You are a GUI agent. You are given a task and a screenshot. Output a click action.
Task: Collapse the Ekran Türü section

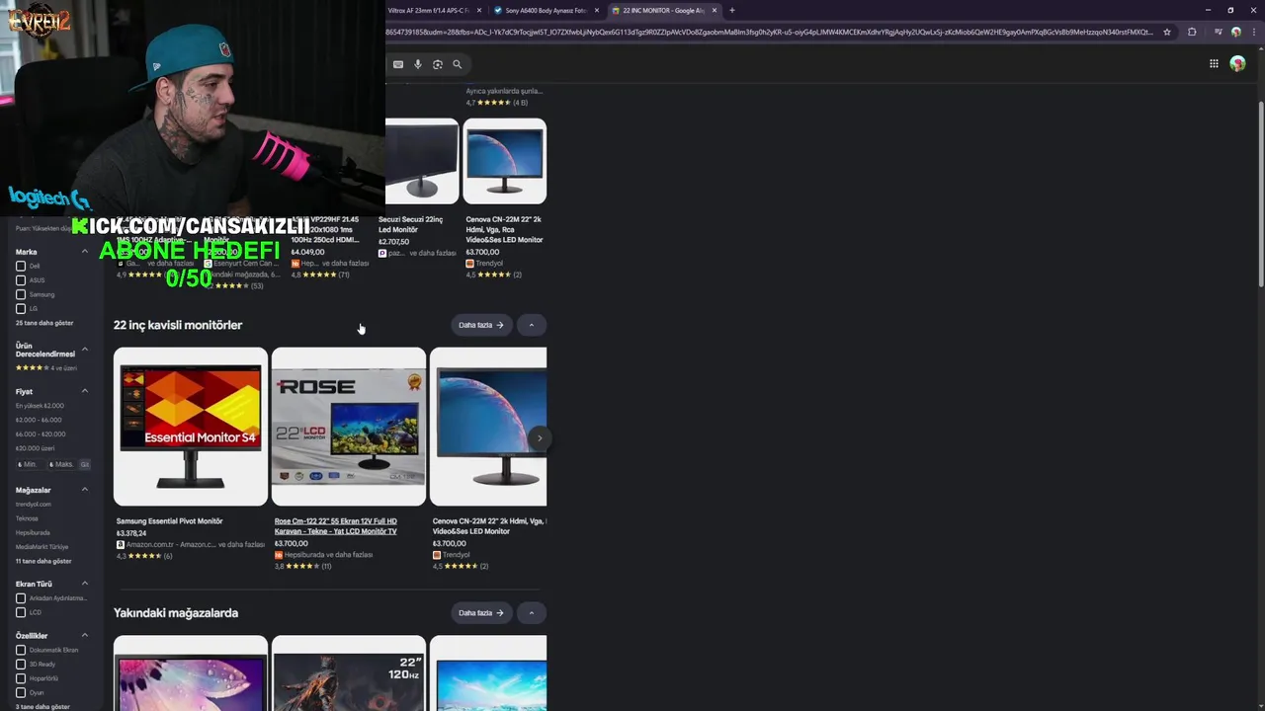pos(85,584)
